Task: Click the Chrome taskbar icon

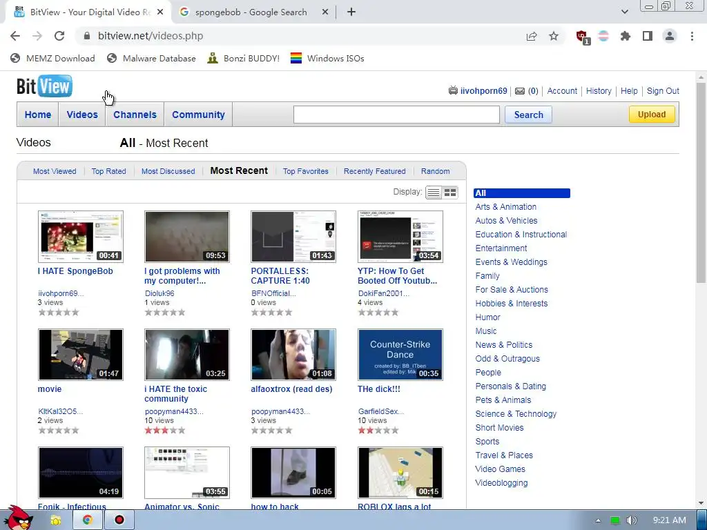Action: pyautogui.click(x=88, y=520)
